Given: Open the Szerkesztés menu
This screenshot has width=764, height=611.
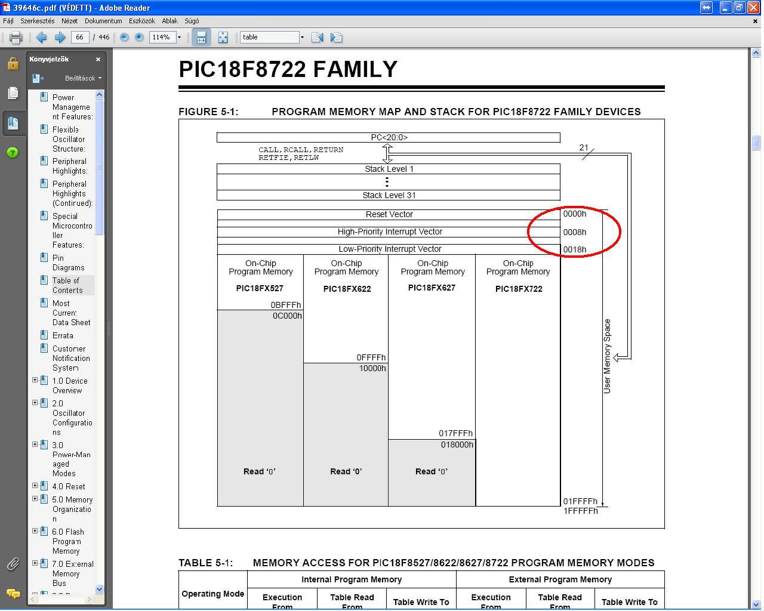Looking at the screenshot, I should (37, 21).
